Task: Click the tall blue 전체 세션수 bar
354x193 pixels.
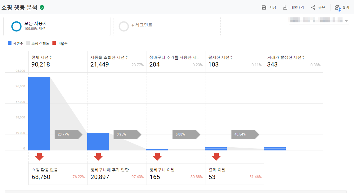Action: 39,113
